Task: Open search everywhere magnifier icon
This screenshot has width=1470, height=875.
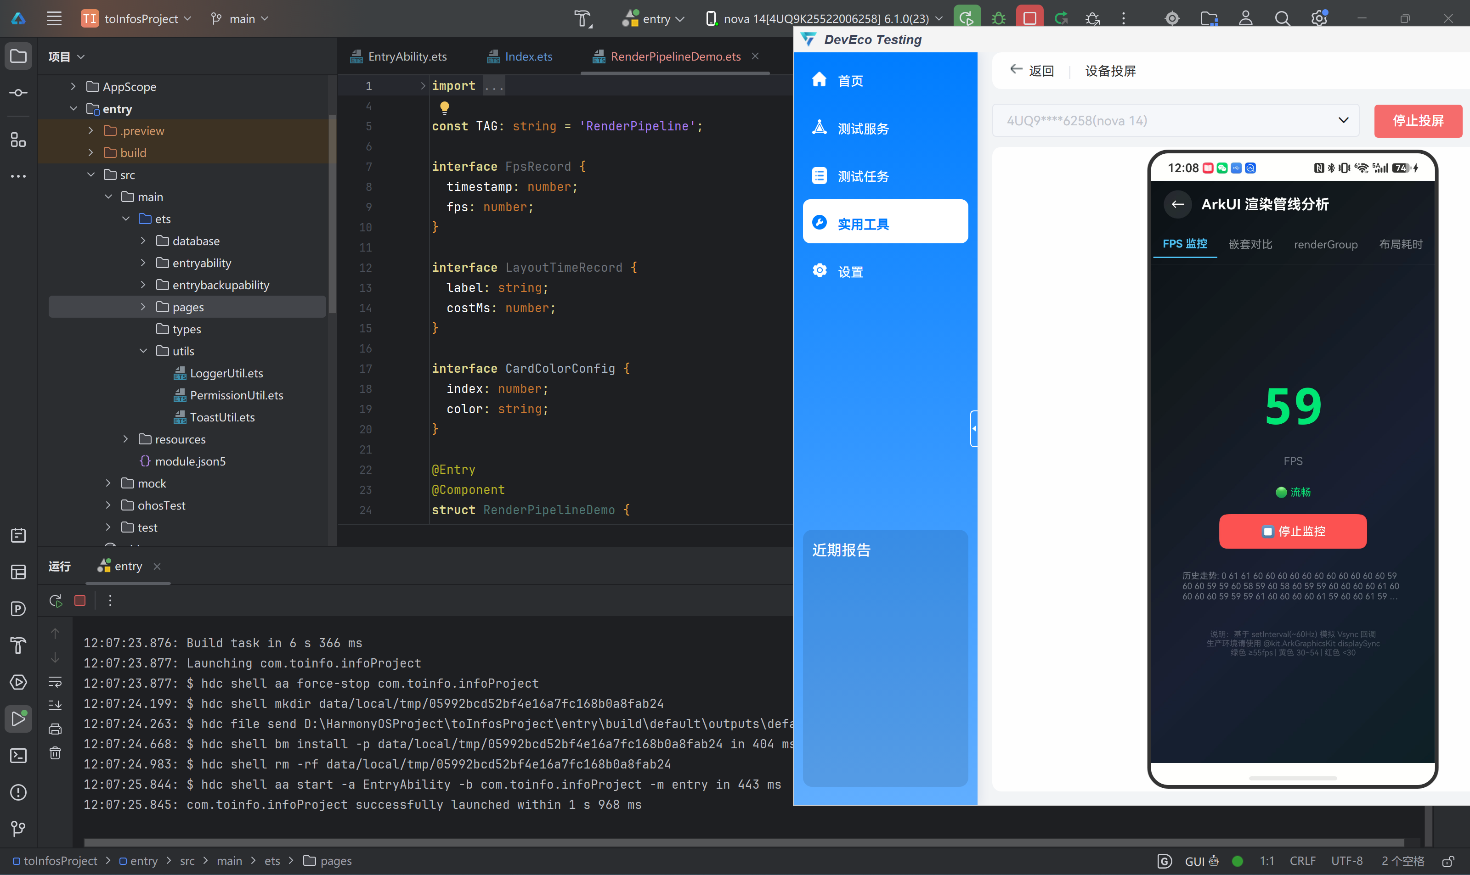Action: click(x=1282, y=18)
